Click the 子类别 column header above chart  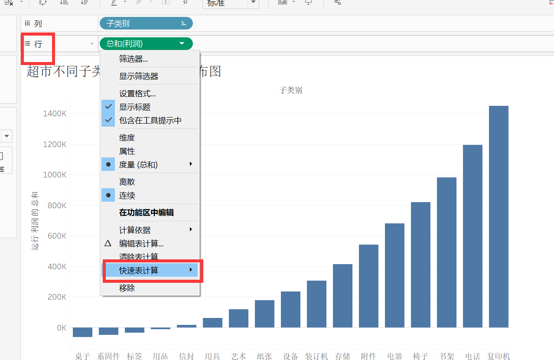click(x=291, y=90)
